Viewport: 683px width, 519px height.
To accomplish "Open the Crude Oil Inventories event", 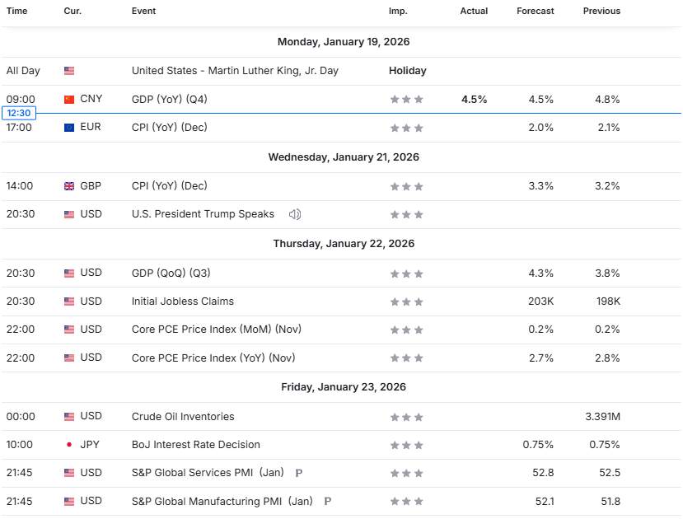I will pos(183,417).
